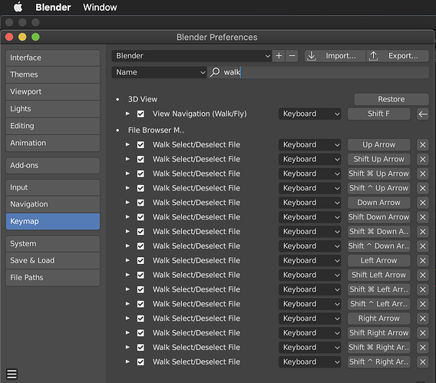The image size is (436, 383).
Task: Toggle checkbox in Shift Down Arrow row
Action: [x=140, y=217]
